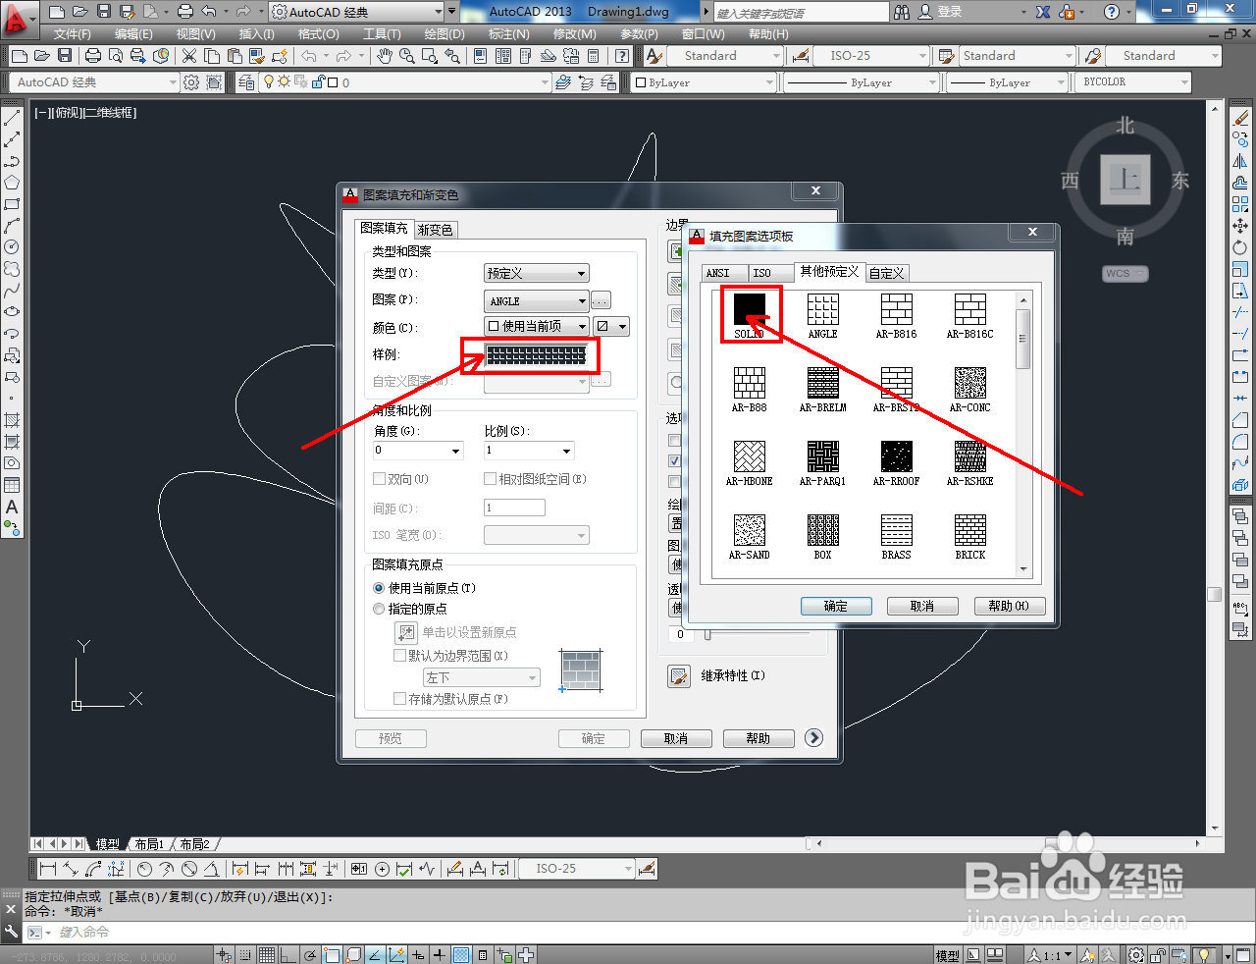Click the 继承特性 inherit properties icon
The image size is (1256, 964).
(679, 676)
